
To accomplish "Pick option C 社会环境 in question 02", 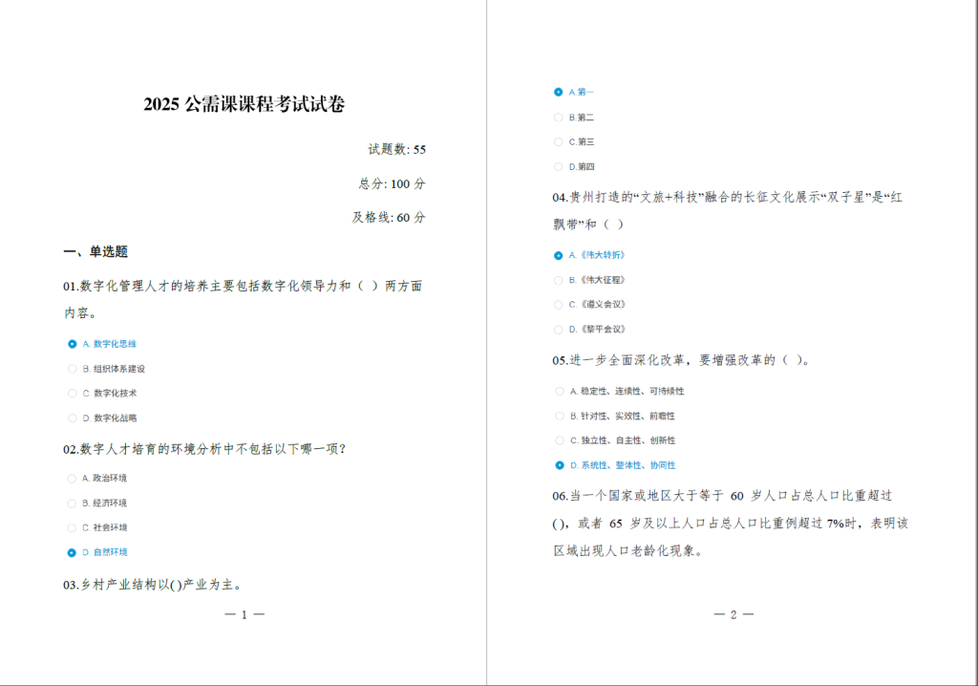I will coord(72,527).
